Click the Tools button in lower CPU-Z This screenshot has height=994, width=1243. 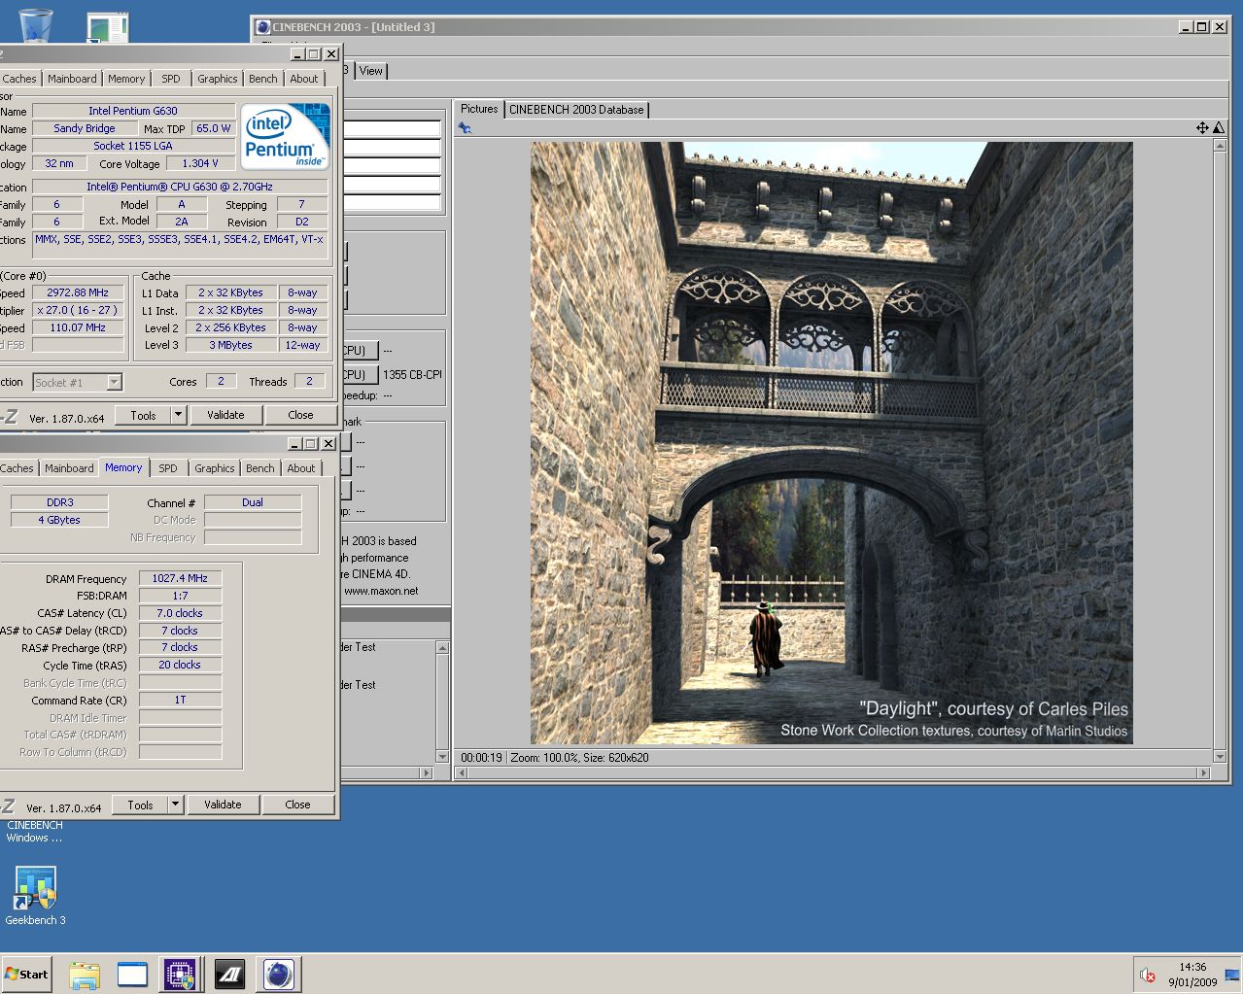tap(141, 805)
